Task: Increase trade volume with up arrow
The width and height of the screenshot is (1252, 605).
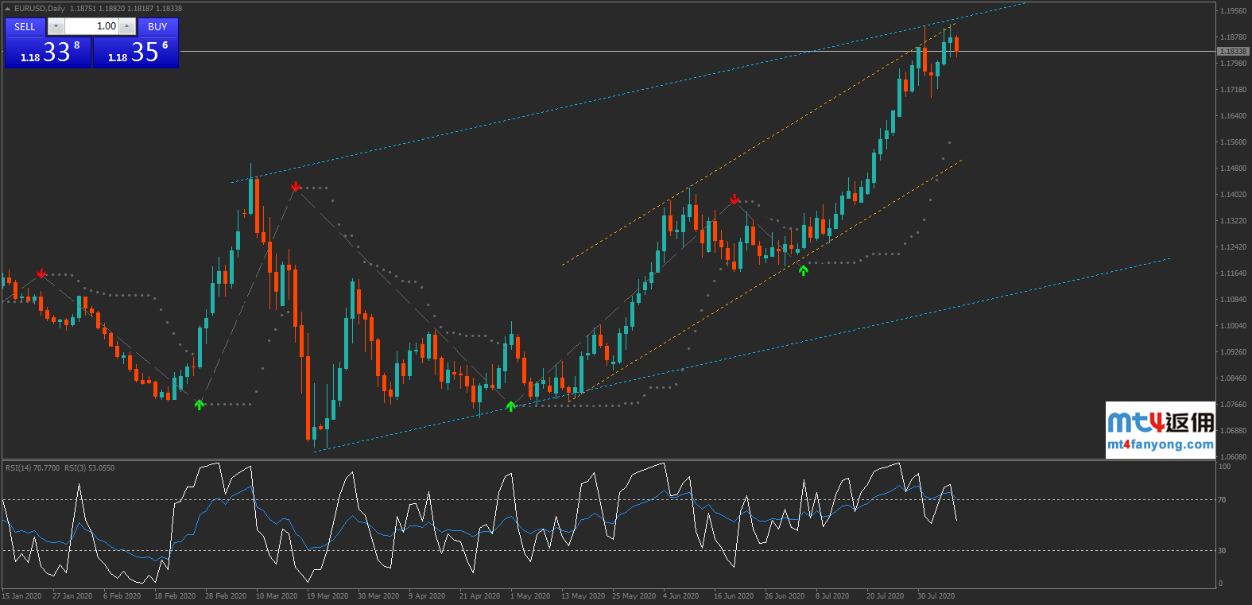Action: point(127,26)
